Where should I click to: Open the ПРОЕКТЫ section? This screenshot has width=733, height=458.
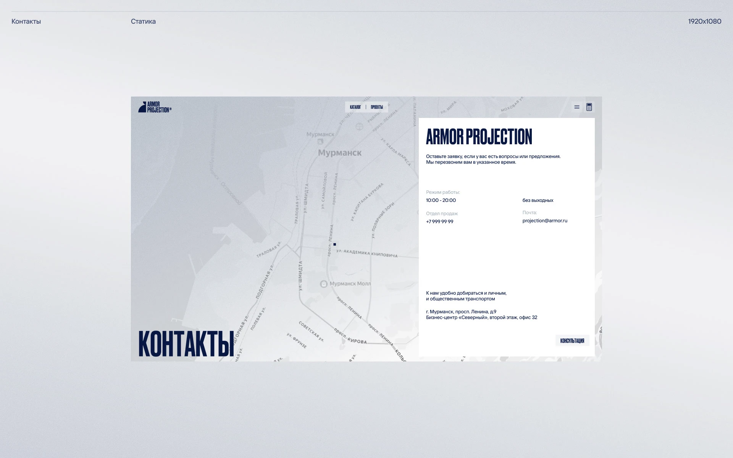378,107
